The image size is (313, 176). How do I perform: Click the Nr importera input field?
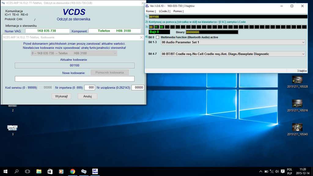coord(90,87)
